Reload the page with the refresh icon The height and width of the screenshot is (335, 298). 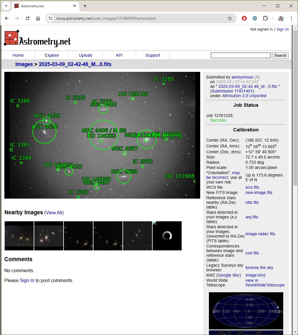point(28,18)
